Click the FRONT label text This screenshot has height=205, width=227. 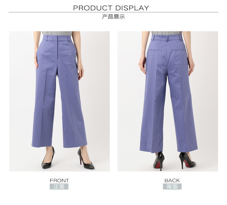point(59,180)
